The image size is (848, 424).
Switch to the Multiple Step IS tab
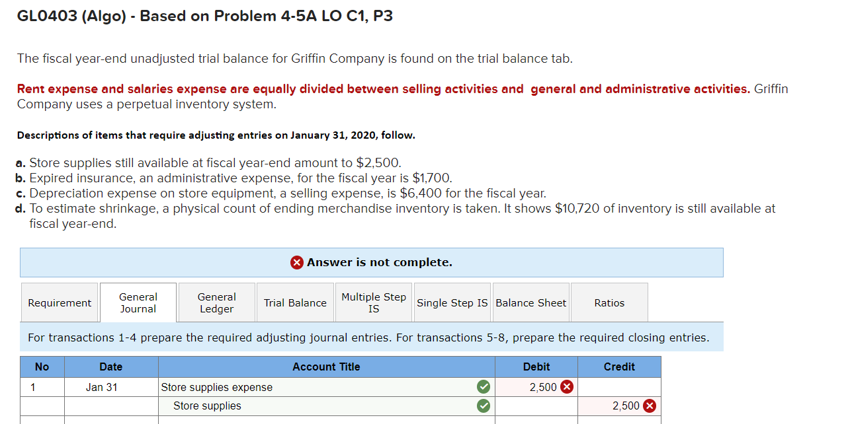click(x=373, y=302)
